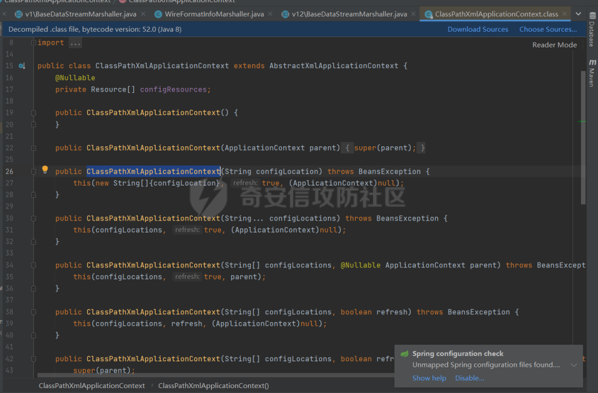Click the Spring leaf icon in the notification
This screenshot has width=598, height=393.
click(404, 354)
